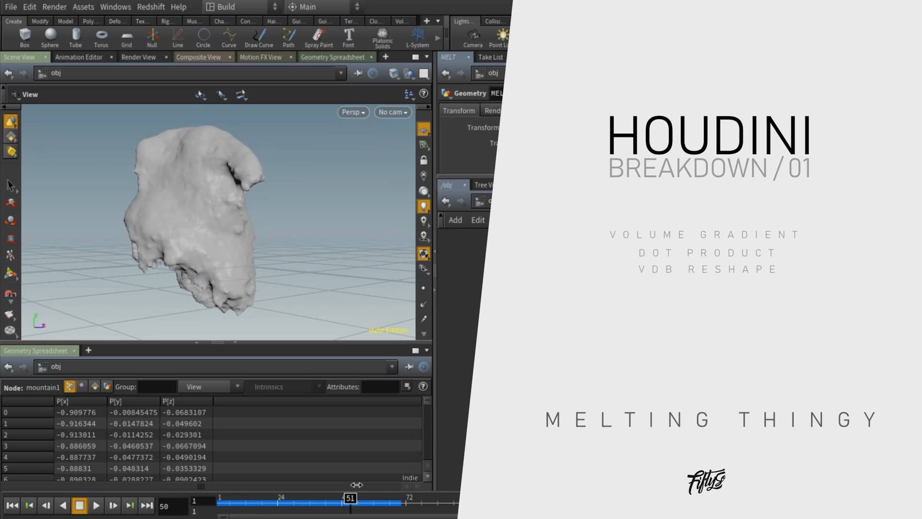This screenshot has height=519, width=922.
Task: Open the Redshift menu
Action: pyautogui.click(x=151, y=7)
